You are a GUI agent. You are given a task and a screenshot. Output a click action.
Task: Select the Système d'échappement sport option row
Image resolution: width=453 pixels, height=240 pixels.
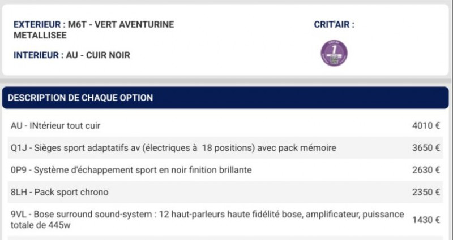(x=131, y=170)
